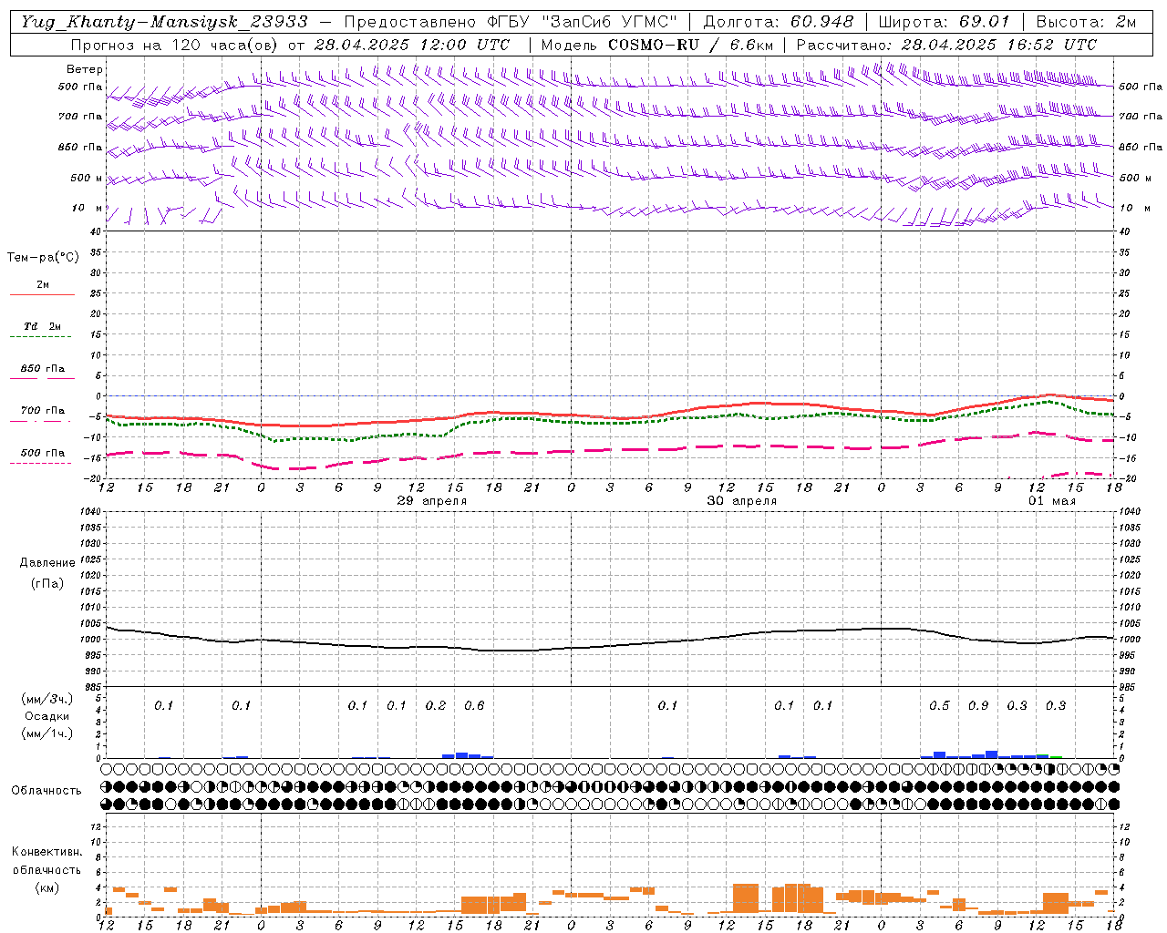Click the 'Конвективн.' convective cloud label
Screen dimensions: 1167x933
point(47,852)
